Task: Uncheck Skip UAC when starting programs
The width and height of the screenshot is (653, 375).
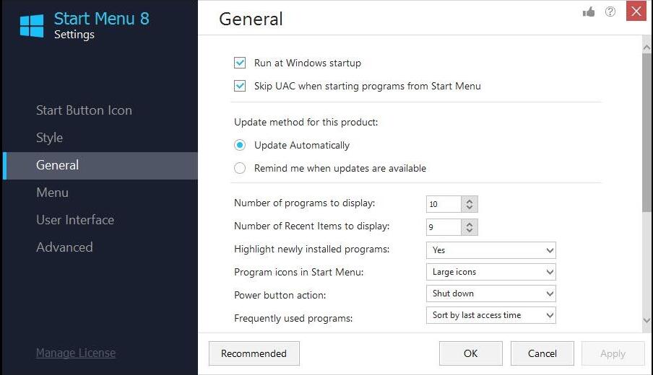Action: pos(240,86)
